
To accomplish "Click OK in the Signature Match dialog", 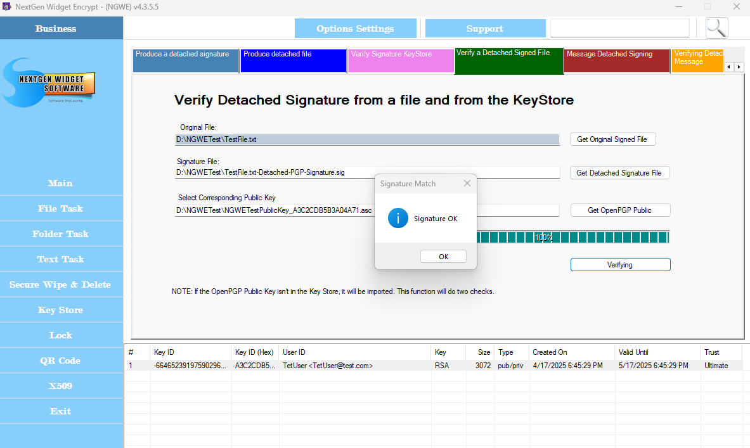I will click(443, 257).
